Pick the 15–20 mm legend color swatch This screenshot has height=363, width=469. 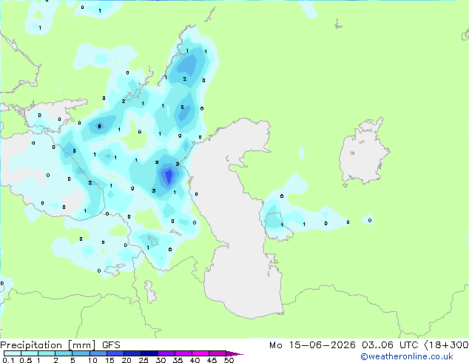[115, 353]
